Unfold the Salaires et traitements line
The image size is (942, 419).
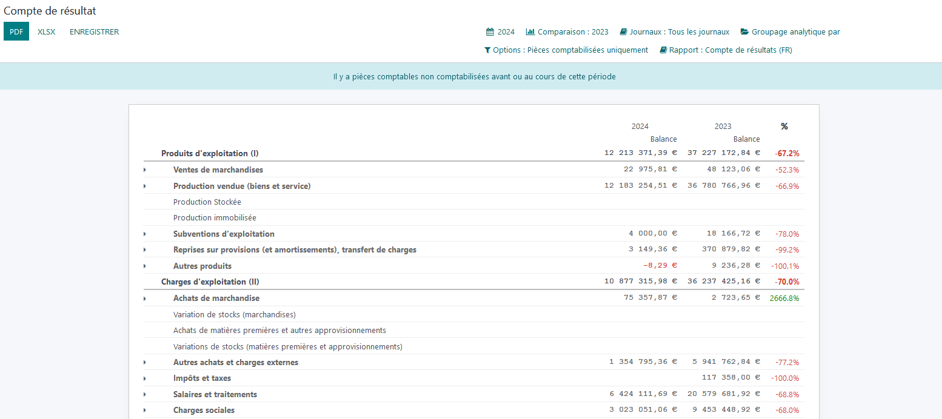145,395
